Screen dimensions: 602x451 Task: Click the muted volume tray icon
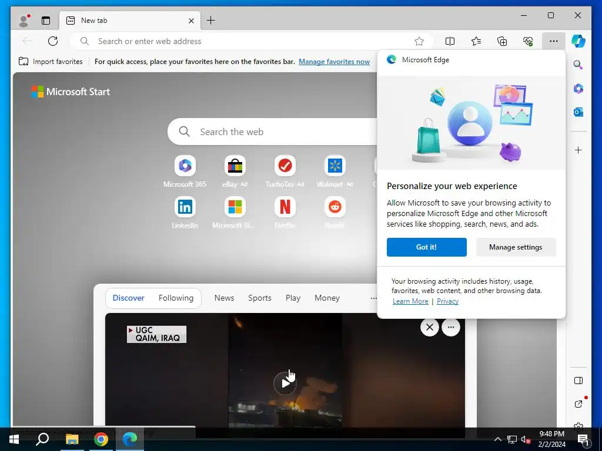(526, 439)
